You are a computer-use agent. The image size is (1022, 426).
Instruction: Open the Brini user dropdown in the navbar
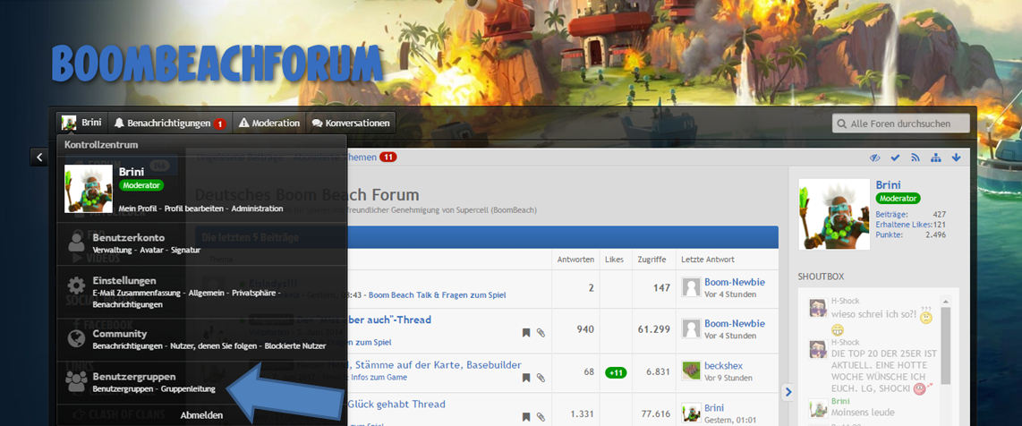pos(81,123)
